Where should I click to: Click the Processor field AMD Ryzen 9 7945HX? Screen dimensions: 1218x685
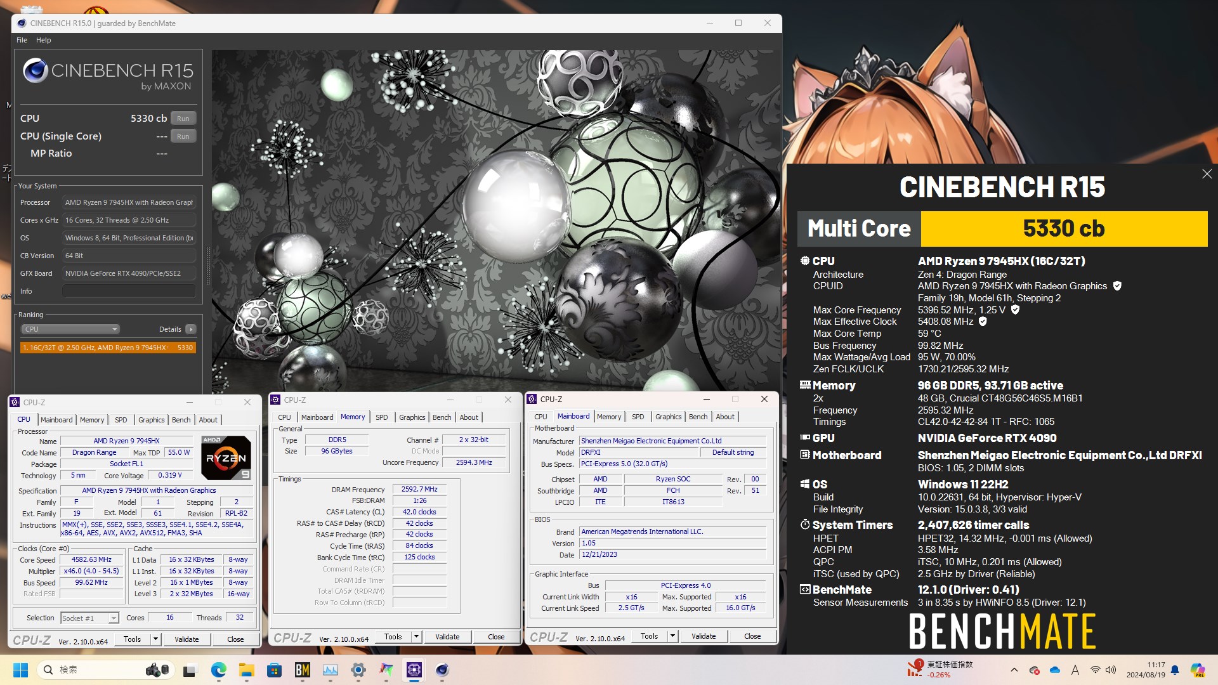tap(129, 202)
